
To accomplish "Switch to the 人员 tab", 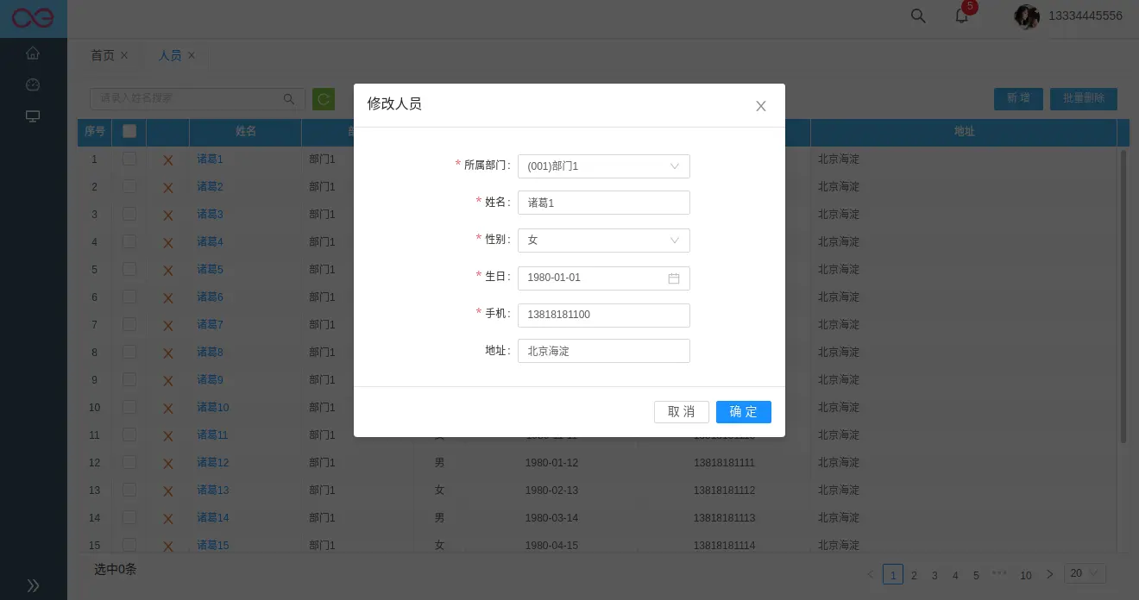I will click(x=170, y=55).
